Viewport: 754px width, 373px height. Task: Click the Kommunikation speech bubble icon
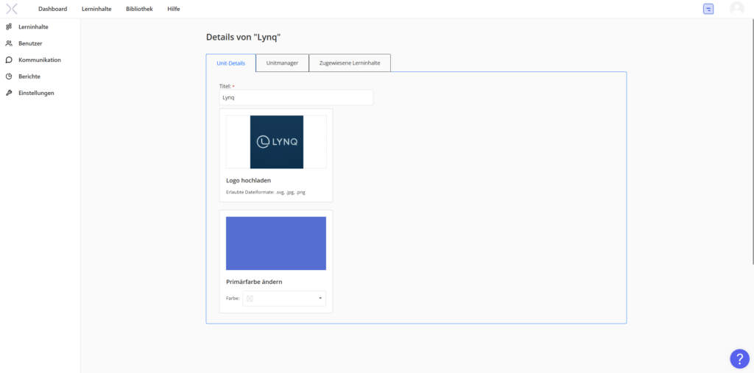tap(9, 60)
